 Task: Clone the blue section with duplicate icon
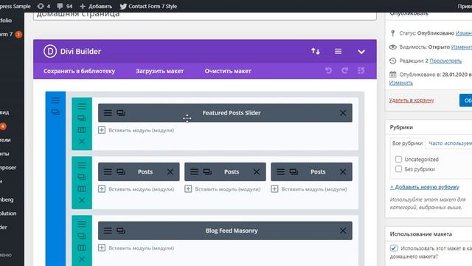click(x=55, y=112)
